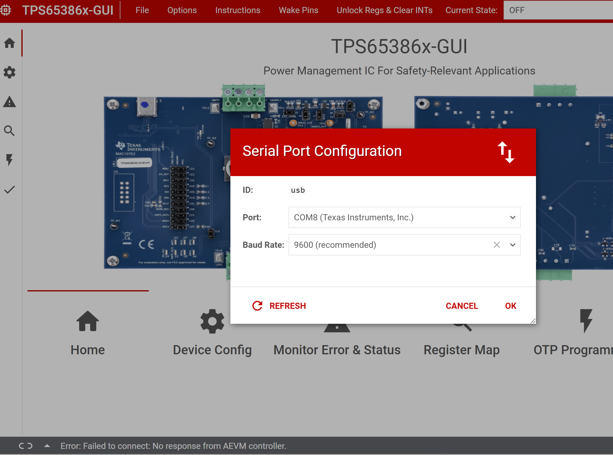Screen dimensions: 613x455
Task: Expand the Baud Rate dropdown arrow
Action: tap(513, 245)
